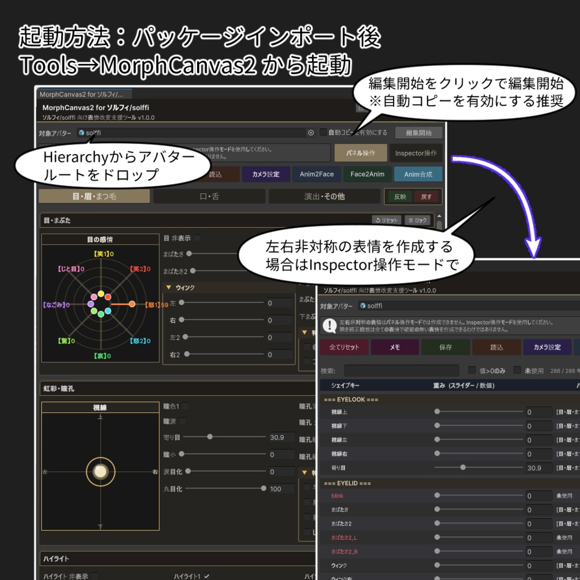Click the 丸目化 slider handle

tap(263, 488)
